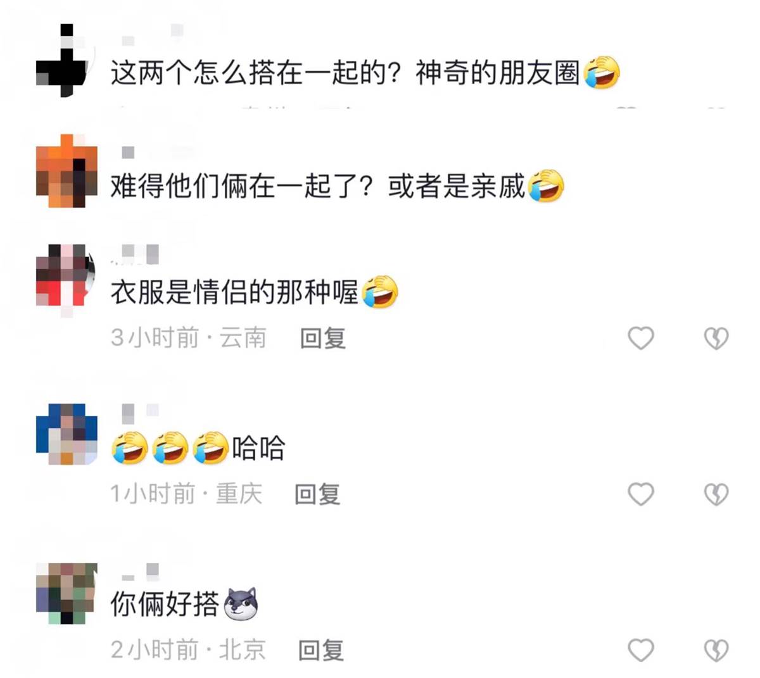760x678 pixels.
Task: Tap broken heart on the Chongqing comment
Action: click(716, 494)
